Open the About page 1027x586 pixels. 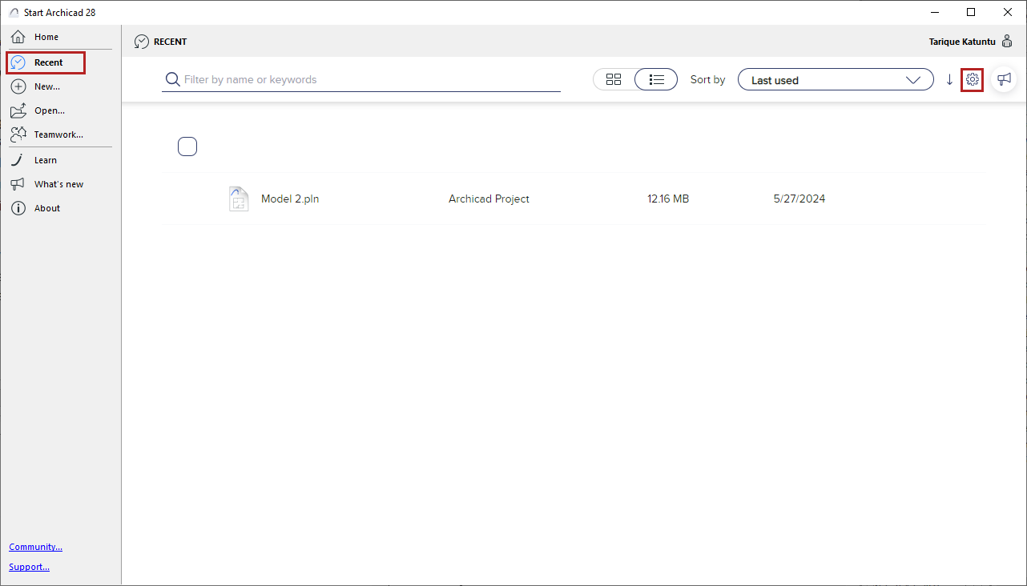point(46,208)
